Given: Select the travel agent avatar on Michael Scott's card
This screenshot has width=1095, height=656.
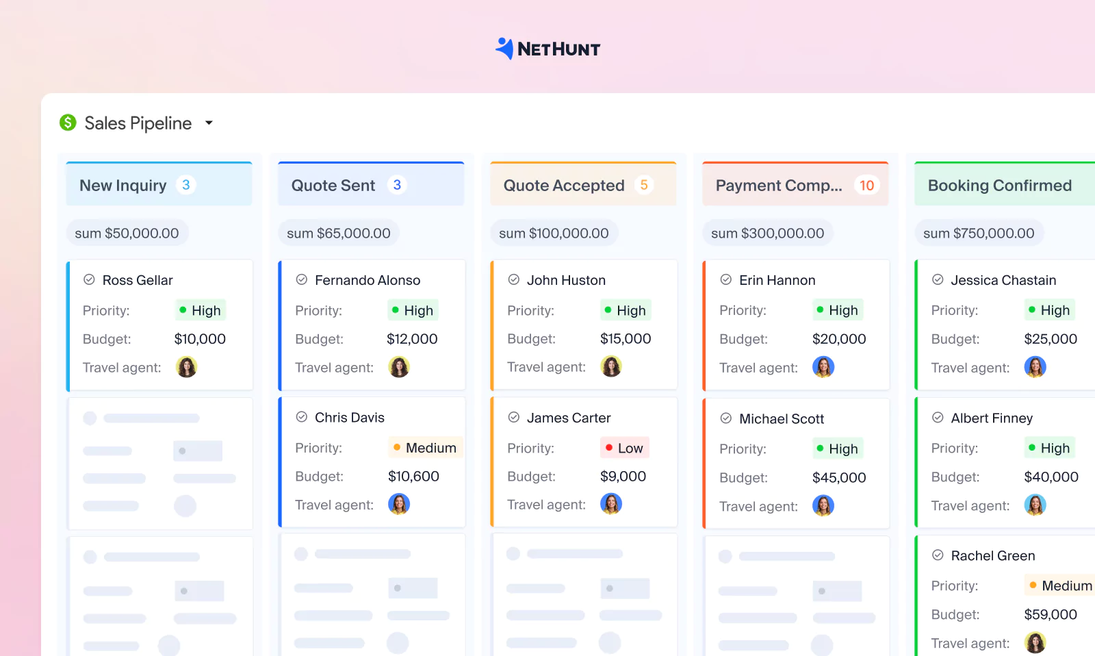Looking at the screenshot, I should tap(823, 505).
